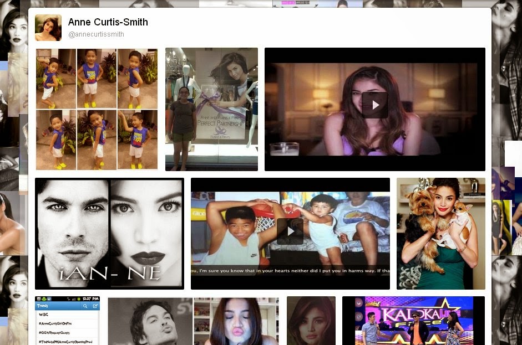
Task: Open the small portrait thumbnail in bottom row
Action: point(311,321)
